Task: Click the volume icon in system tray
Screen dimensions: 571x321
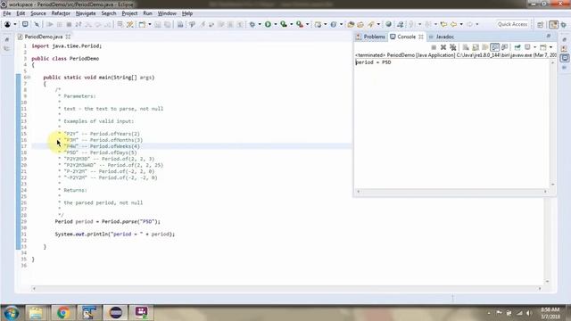Action: tap(529, 313)
